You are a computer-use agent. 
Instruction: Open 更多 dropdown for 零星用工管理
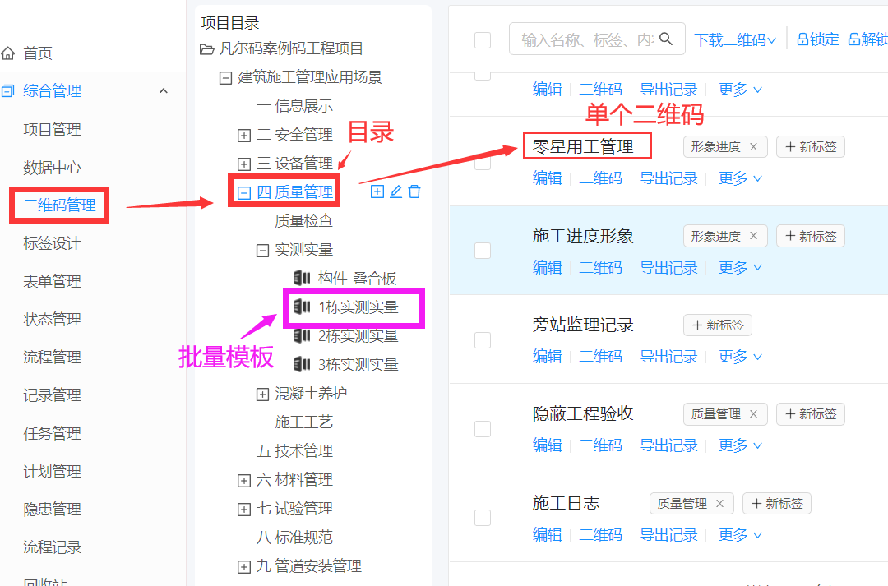[x=740, y=178]
